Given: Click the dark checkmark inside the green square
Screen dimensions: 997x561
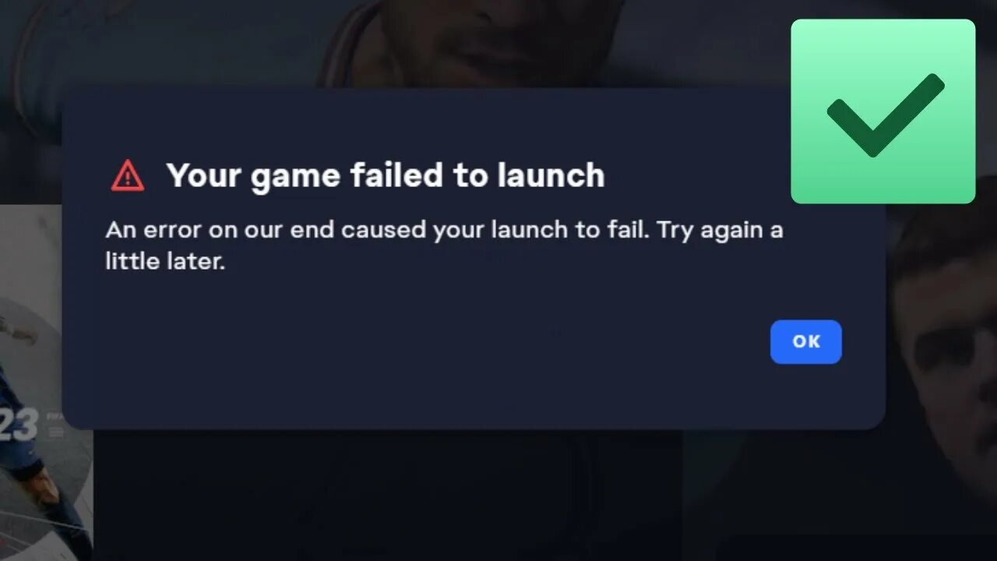Looking at the screenshot, I should [x=886, y=115].
